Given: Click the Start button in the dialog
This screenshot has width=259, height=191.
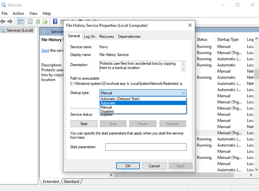Looking at the screenshot, I should pyautogui.click(x=84, y=124).
